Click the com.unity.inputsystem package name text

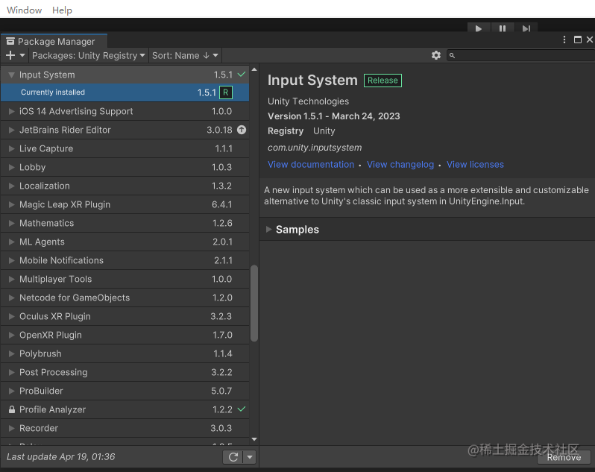pos(315,148)
